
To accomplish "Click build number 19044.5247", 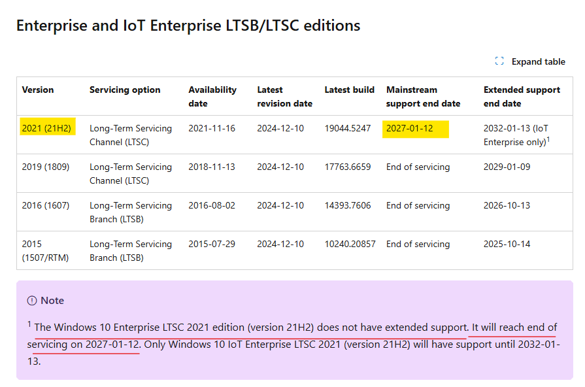I will click(347, 128).
